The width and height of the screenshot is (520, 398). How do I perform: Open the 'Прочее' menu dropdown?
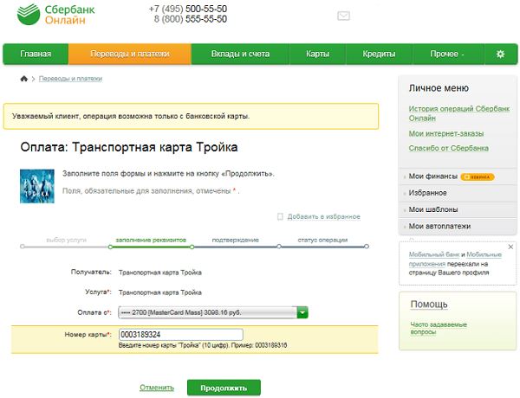click(447, 54)
